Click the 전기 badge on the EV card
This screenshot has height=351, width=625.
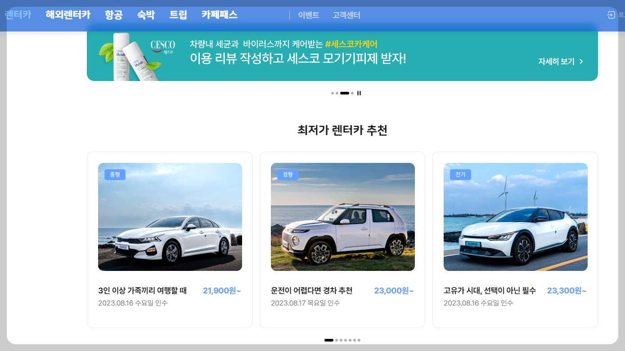[459, 174]
